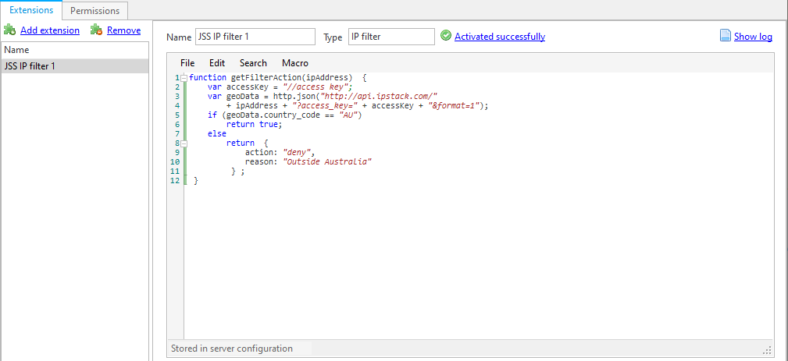This screenshot has width=788, height=361.
Task: Collapse the return block fold on line 8
Action: point(184,143)
